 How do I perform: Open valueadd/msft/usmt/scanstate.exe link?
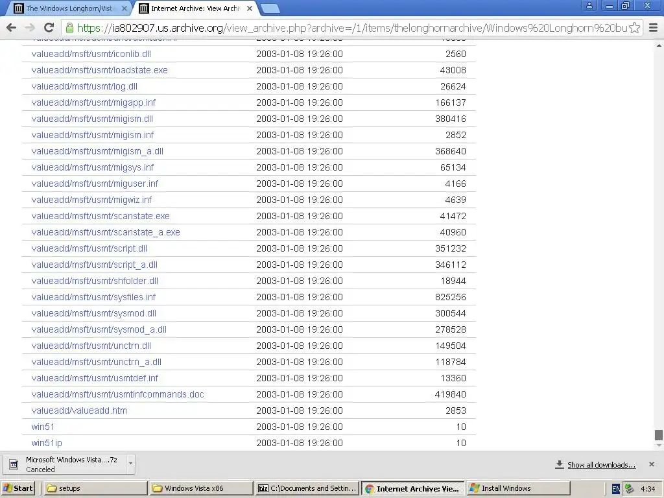pyautogui.click(x=101, y=216)
